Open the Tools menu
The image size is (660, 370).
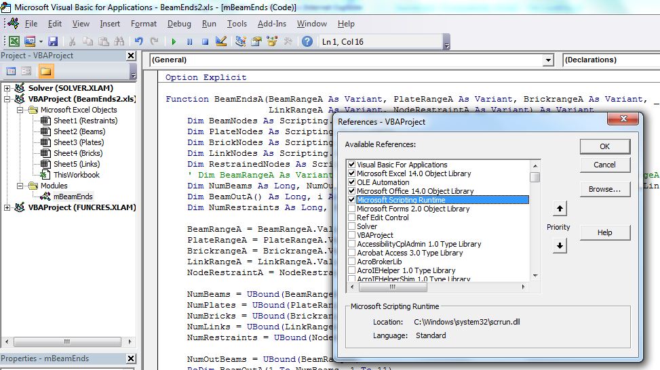tap(237, 24)
